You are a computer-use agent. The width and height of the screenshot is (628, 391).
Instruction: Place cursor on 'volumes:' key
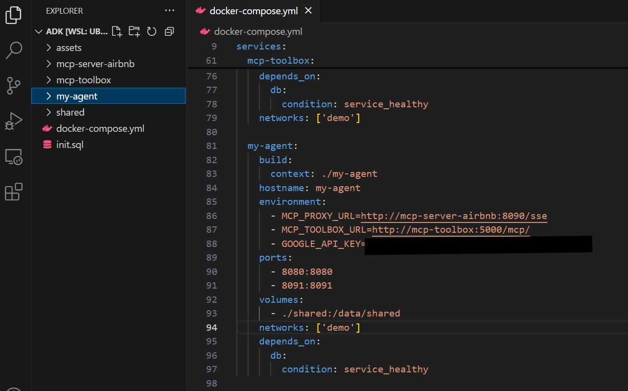[x=281, y=299]
